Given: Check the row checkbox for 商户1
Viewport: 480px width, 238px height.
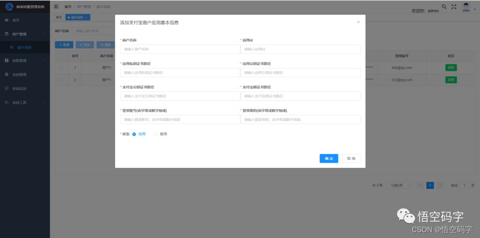Looking at the screenshot, I should (x=62, y=80).
